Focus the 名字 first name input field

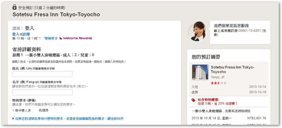[x=42, y=92]
